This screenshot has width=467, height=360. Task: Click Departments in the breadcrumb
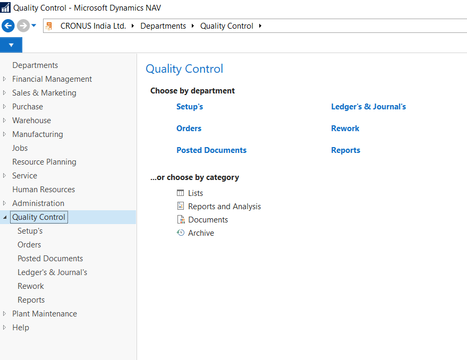click(x=163, y=26)
